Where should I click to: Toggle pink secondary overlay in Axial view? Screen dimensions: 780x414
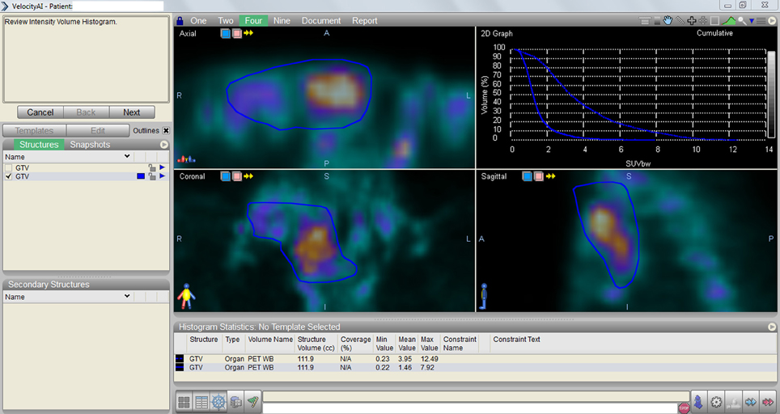click(237, 33)
